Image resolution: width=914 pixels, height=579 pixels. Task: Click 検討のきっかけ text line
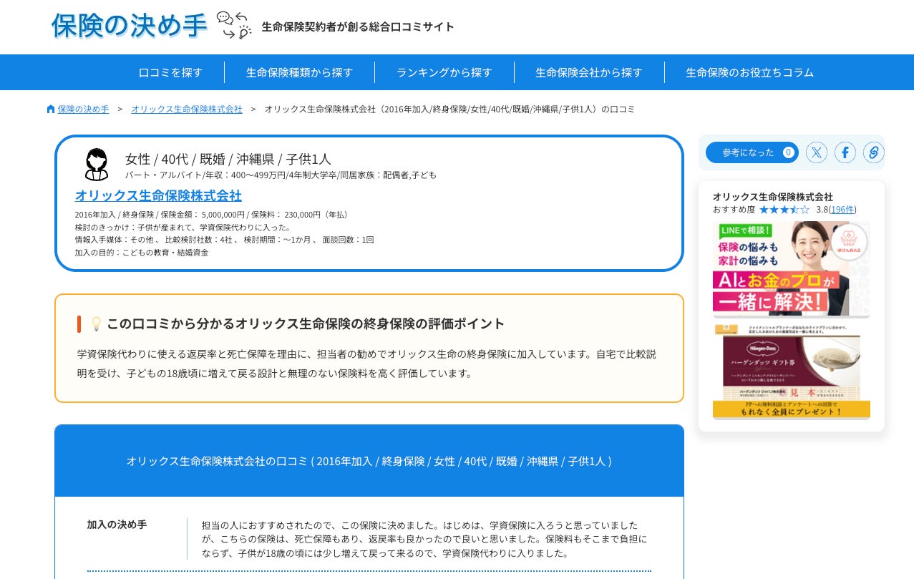tap(183, 228)
